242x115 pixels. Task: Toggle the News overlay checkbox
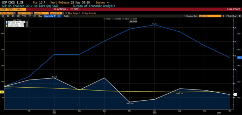coord(123,19)
